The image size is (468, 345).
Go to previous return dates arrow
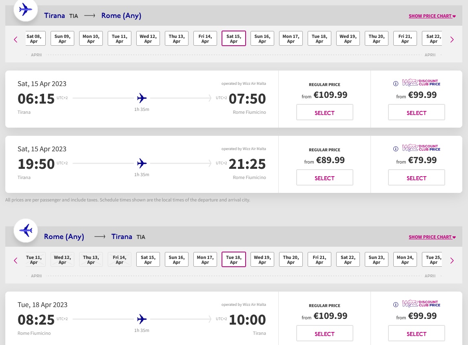(16, 261)
